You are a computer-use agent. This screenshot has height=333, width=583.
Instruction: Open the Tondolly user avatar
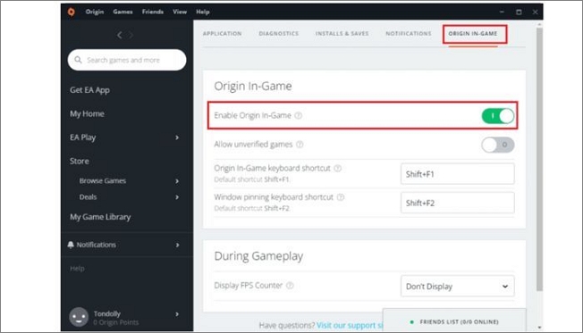click(79, 317)
